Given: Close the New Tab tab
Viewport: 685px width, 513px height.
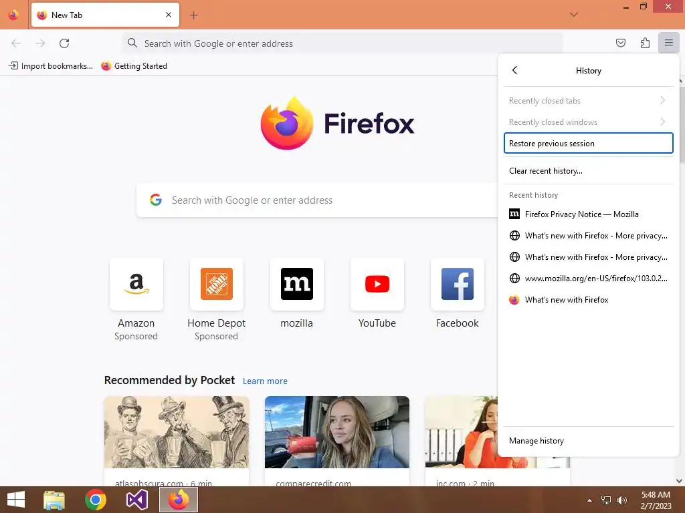Looking at the screenshot, I should pyautogui.click(x=169, y=15).
